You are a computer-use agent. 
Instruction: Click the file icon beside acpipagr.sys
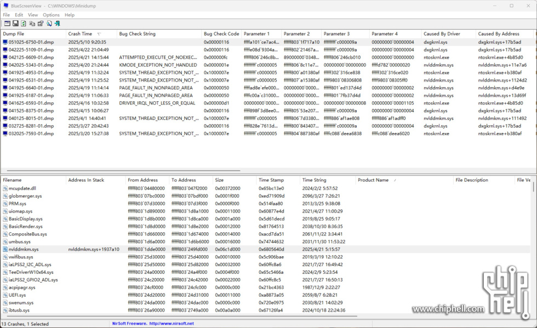(5, 287)
